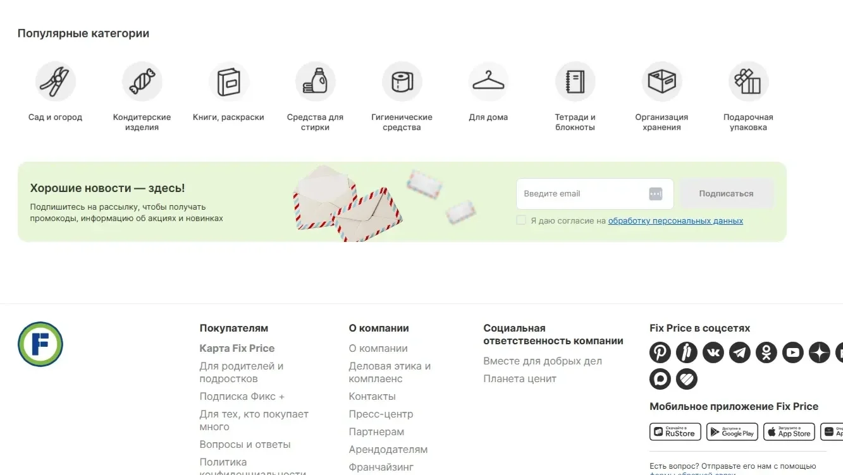This screenshot has height=475, width=843.
Task: Go to Для родителей и подростков
Action: [242, 373]
